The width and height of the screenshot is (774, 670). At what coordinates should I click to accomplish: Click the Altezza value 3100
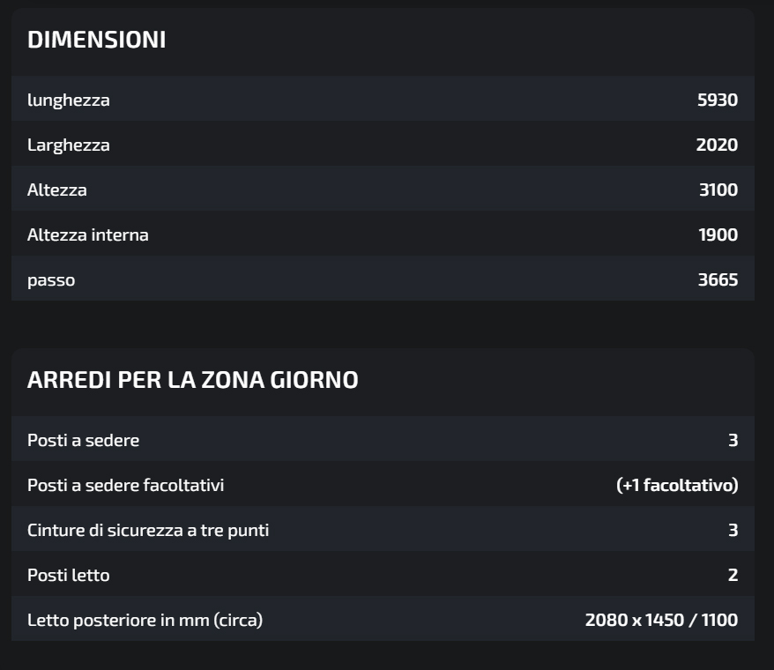click(718, 190)
